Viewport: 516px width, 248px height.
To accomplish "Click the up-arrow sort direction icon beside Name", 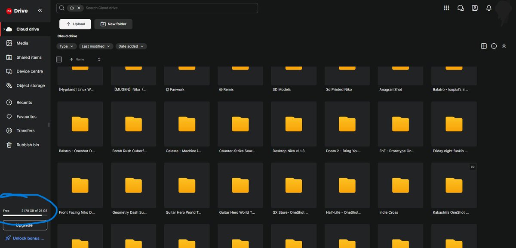I will 71,60.
